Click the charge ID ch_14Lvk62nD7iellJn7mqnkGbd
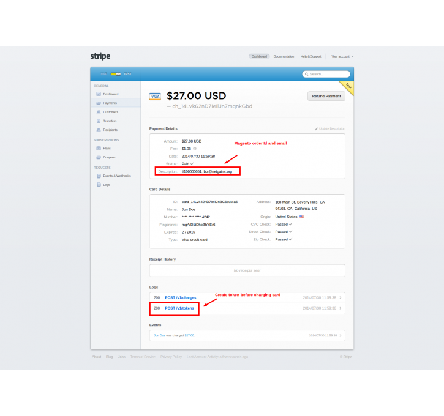Image resolution: width=444 pixels, height=416 pixels. (x=212, y=106)
